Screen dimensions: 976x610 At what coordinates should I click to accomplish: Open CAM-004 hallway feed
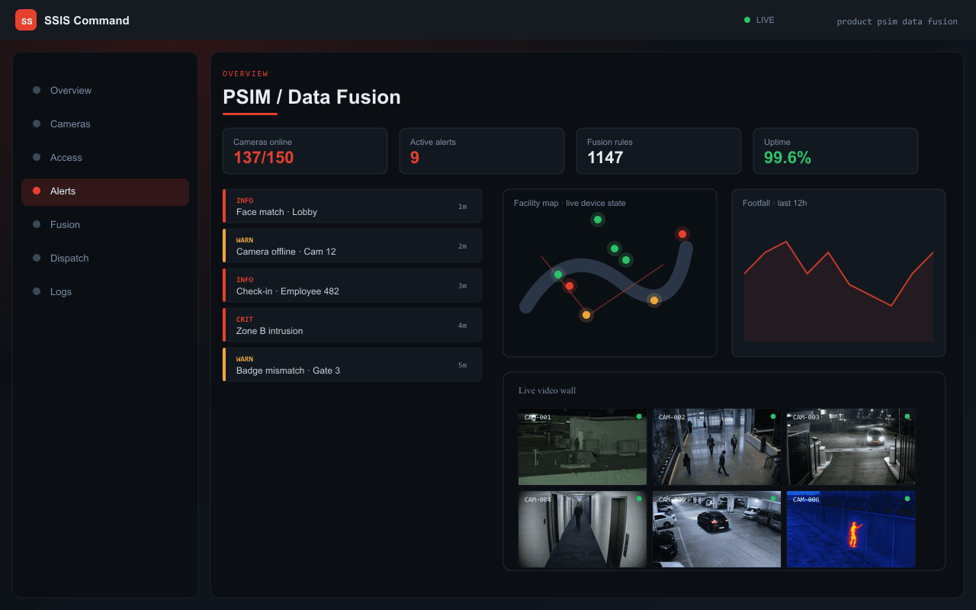(583, 529)
